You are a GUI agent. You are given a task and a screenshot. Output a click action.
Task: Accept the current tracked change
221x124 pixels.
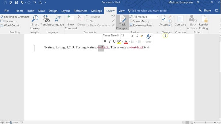(163, 20)
